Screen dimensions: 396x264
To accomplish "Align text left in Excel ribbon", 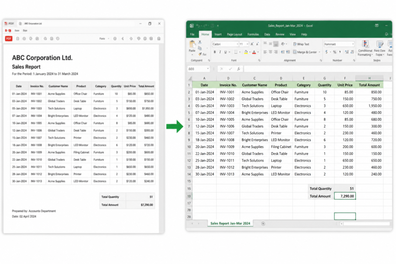I will pyautogui.click(x=265, y=52).
